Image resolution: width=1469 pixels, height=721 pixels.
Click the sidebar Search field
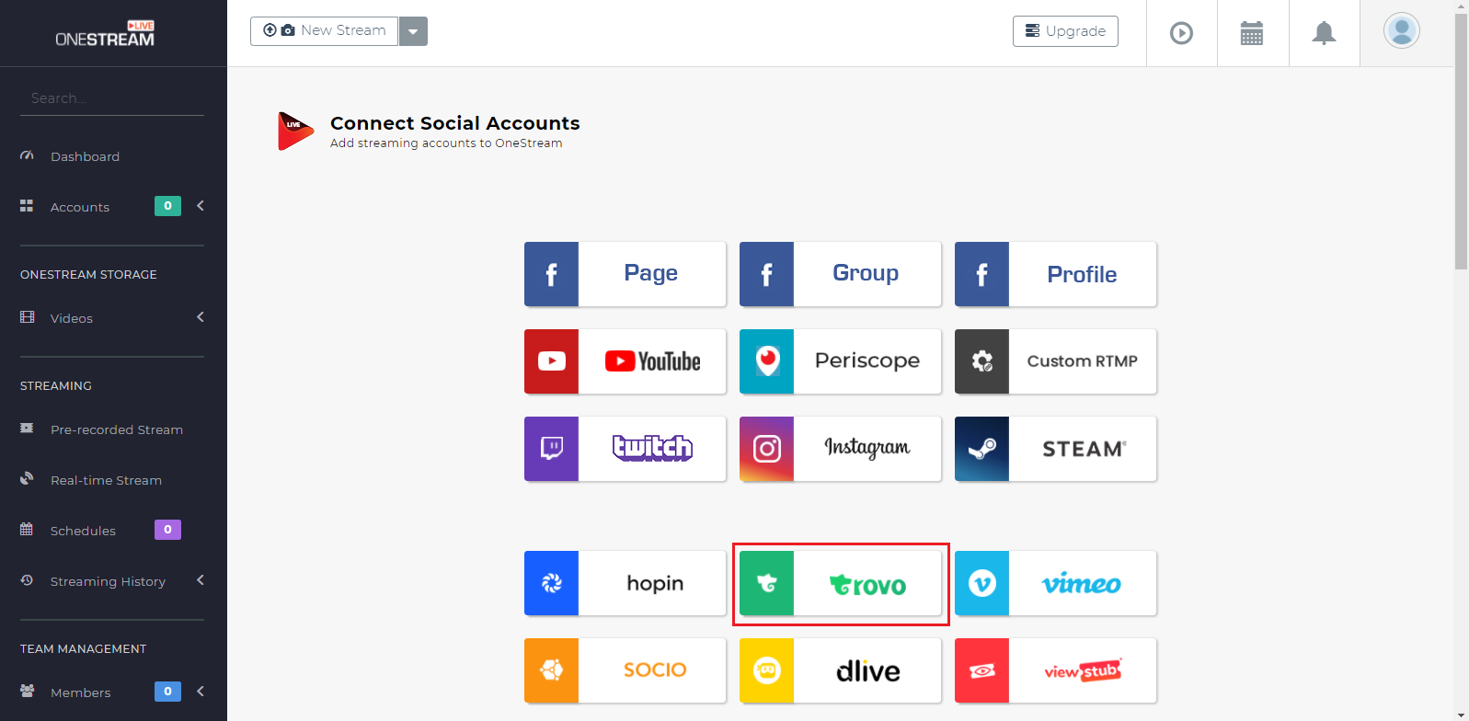tap(112, 98)
